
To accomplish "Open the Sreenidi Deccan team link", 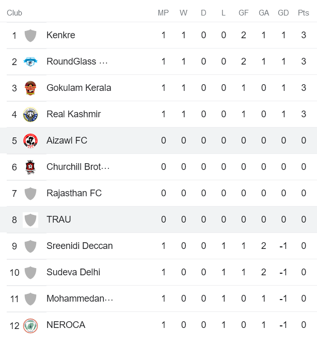I will pyautogui.click(x=80, y=246).
